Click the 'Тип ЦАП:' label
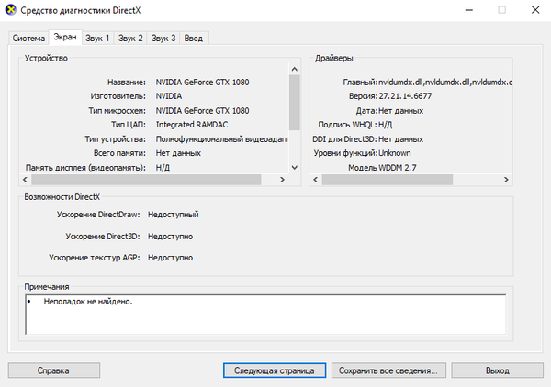 click(x=129, y=125)
